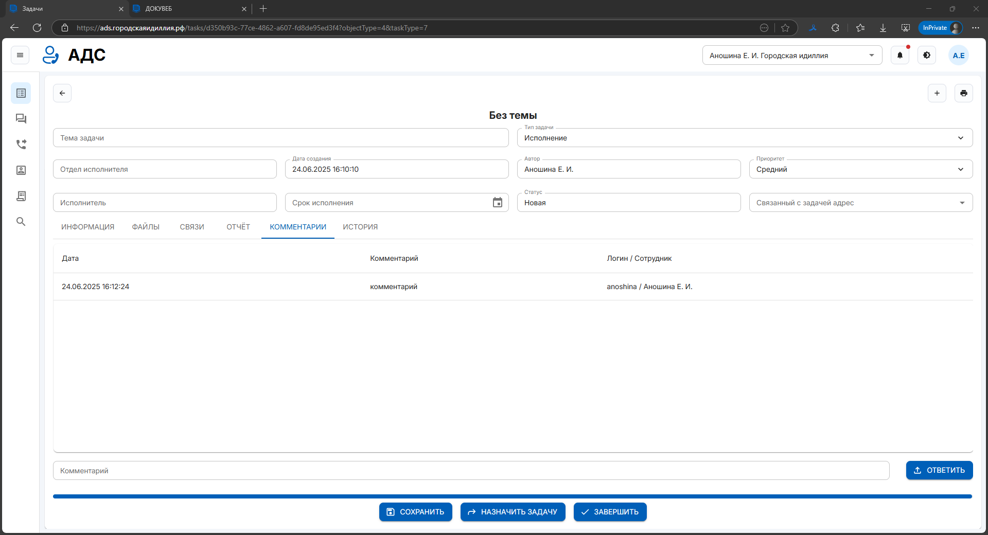Click the Дата column header
988x535 pixels.
[x=70, y=258]
